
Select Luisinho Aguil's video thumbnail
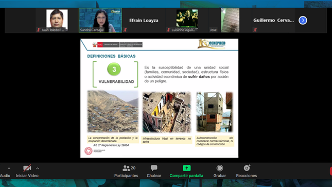tap(187, 21)
